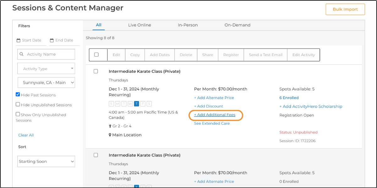Open the 6 Enrolled link

pyautogui.click(x=289, y=98)
